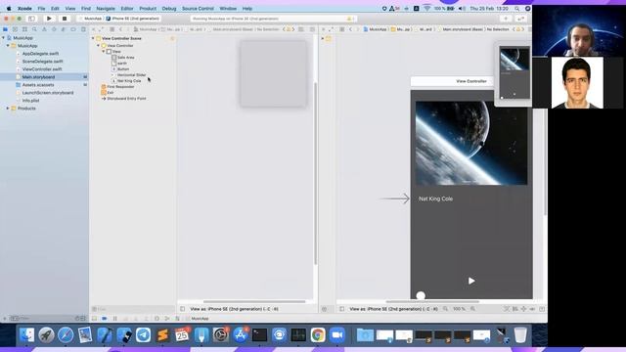This screenshot has width=626, height=352.
Task: Select Info.plist in navigator
Action: (x=30, y=101)
